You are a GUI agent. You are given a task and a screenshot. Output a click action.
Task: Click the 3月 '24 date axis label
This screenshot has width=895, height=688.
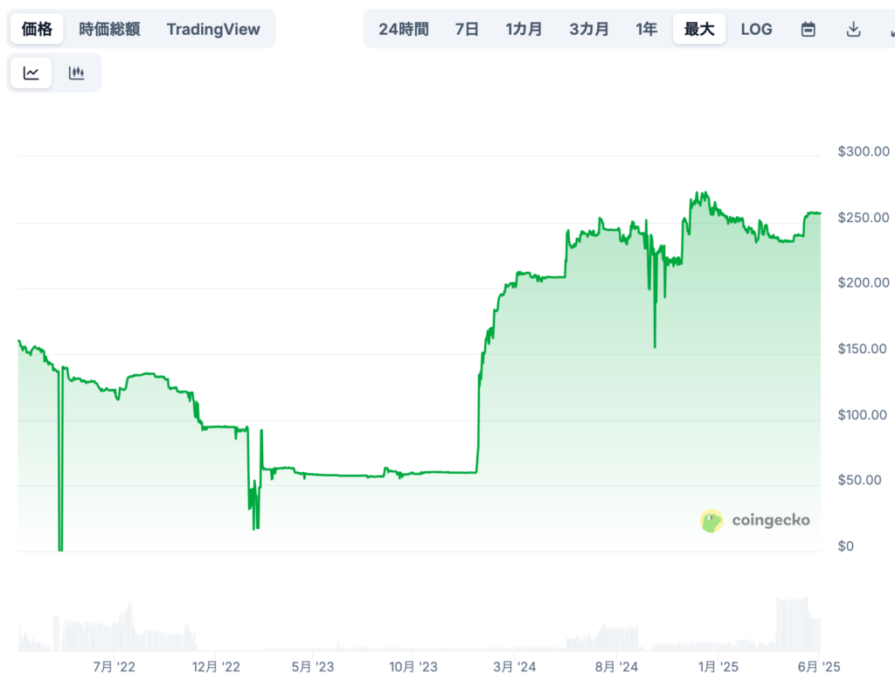(515, 667)
